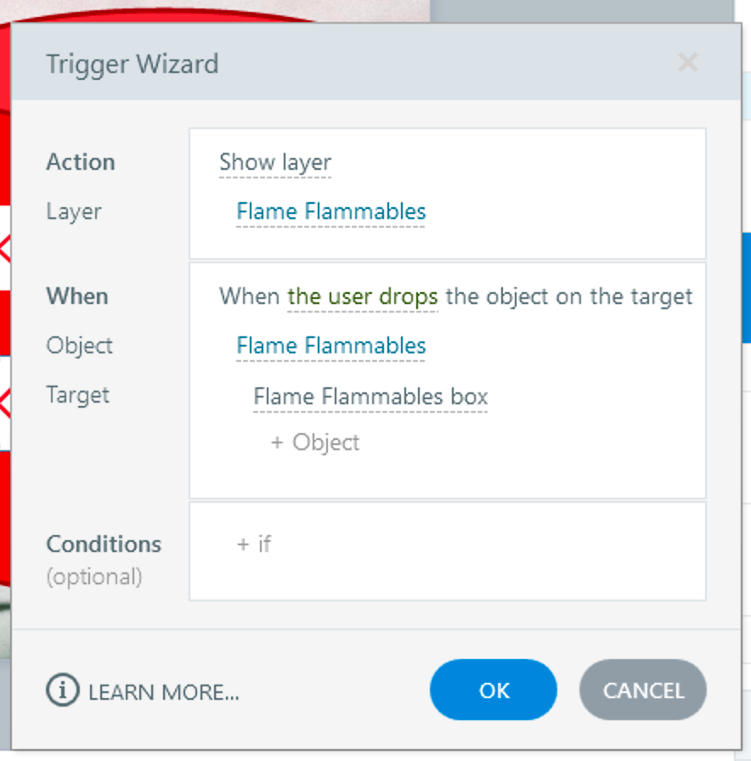Click the 'Object' row label
The image size is (751, 761).
click(79, 346)
